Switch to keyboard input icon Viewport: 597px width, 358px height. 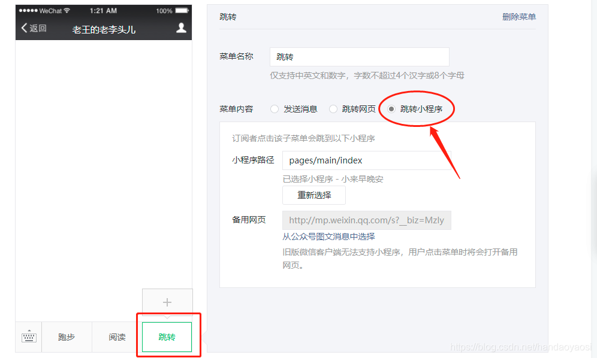pos(29,336)
